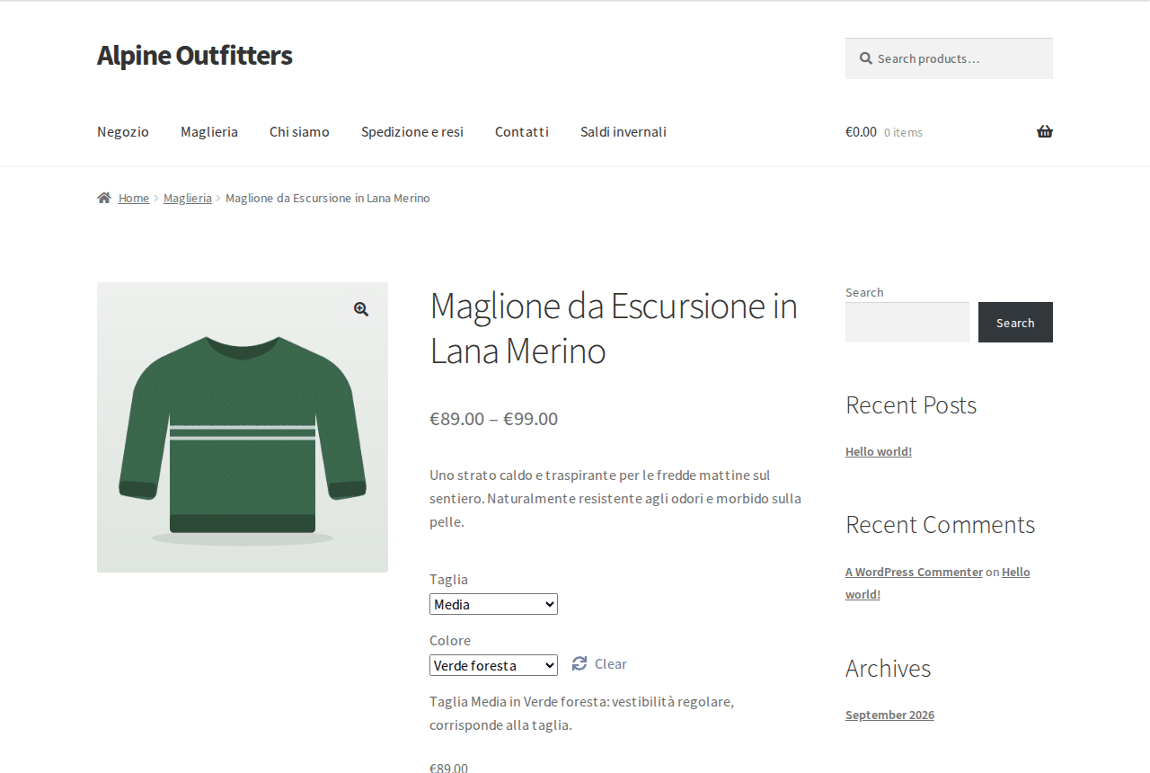
Task: Open A WordPress Commenter link
Action: coord(914,572)
